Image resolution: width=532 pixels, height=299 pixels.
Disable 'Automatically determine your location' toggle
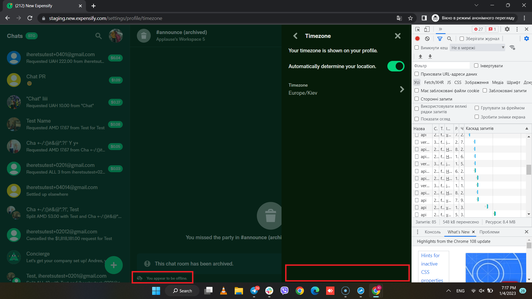point(396,66)
